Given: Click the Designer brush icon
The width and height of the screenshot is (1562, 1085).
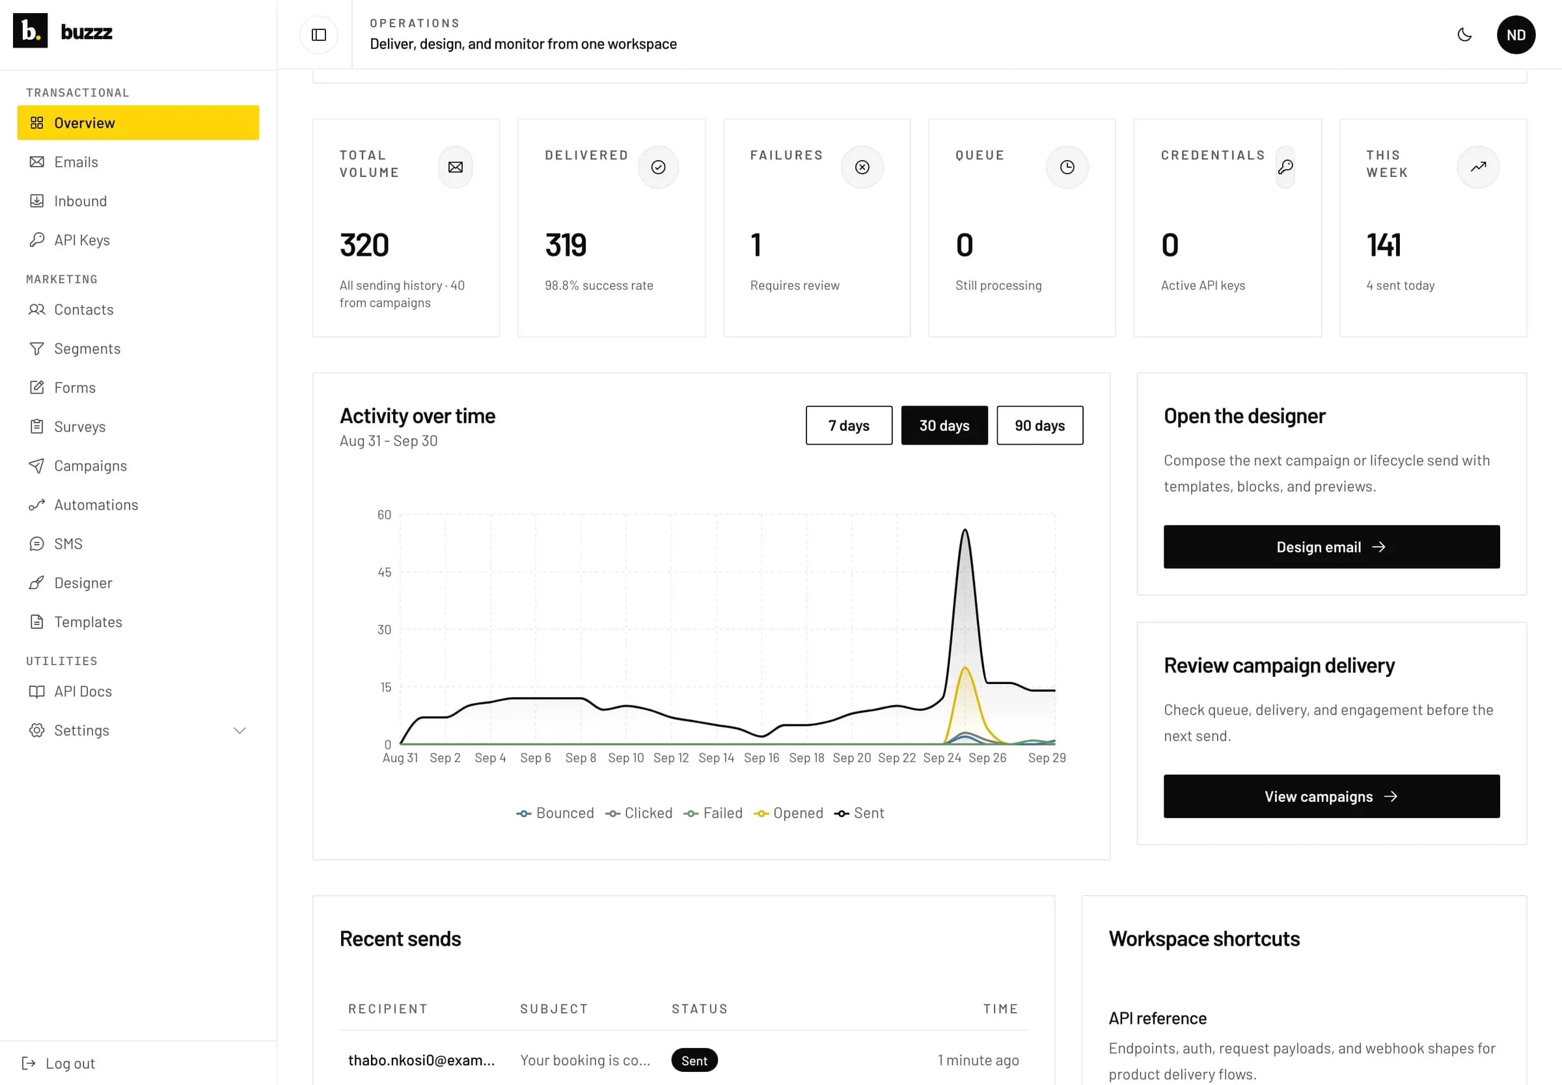Looking at the screenshot, I should [36, 583].
